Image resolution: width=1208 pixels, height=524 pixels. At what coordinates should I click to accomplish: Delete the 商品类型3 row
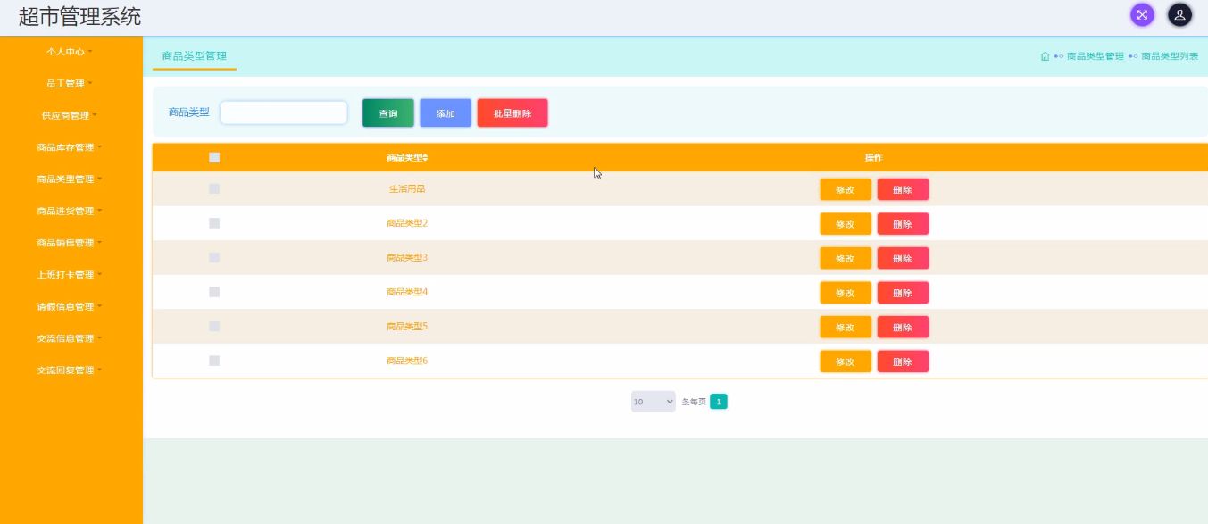903,258
